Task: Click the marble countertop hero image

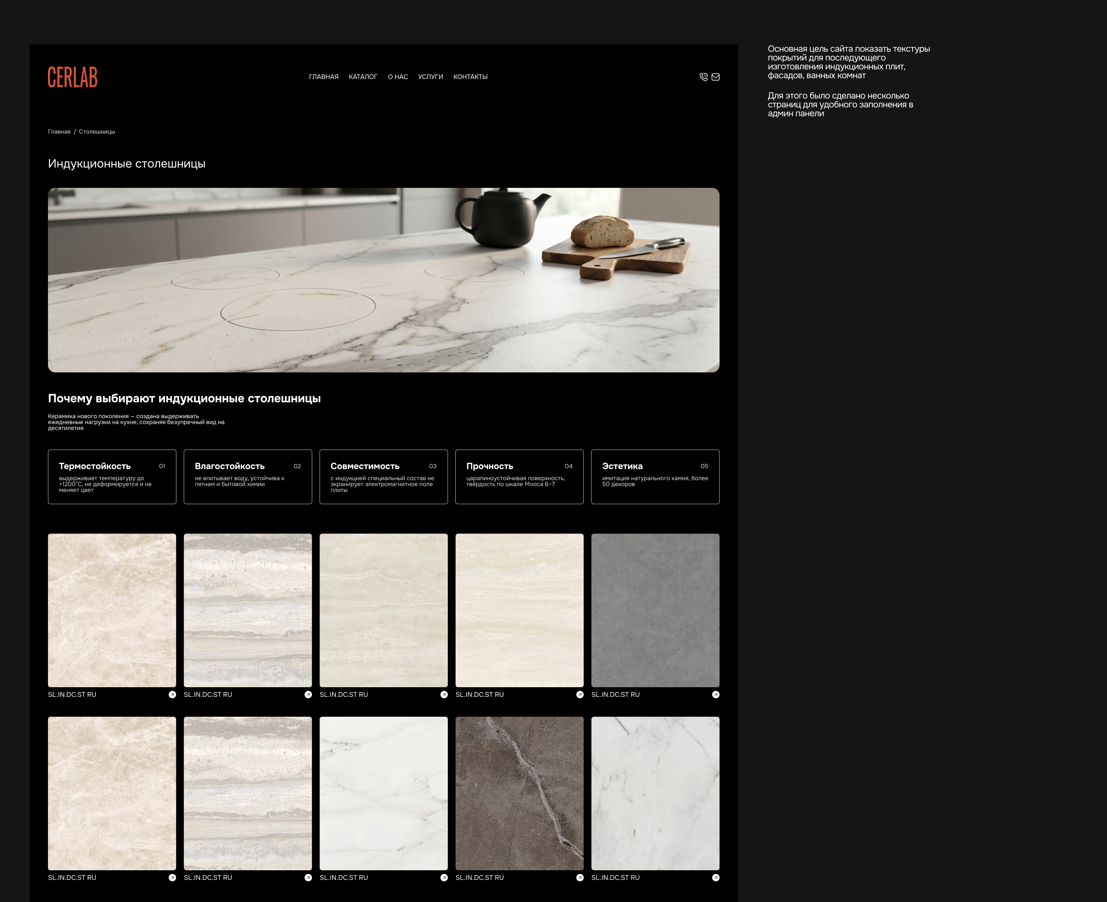Action: 384,280
